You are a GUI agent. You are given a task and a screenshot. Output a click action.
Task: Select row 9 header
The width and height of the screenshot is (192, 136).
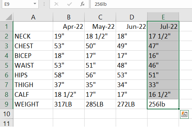7,104
